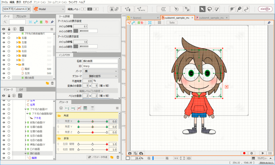
Task: Collapse the 顔 folder in Parts
Action: (x=17, y=65)
